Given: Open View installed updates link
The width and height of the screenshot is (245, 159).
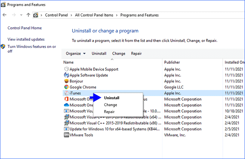Looking at the screenshot, I should 26,39.
